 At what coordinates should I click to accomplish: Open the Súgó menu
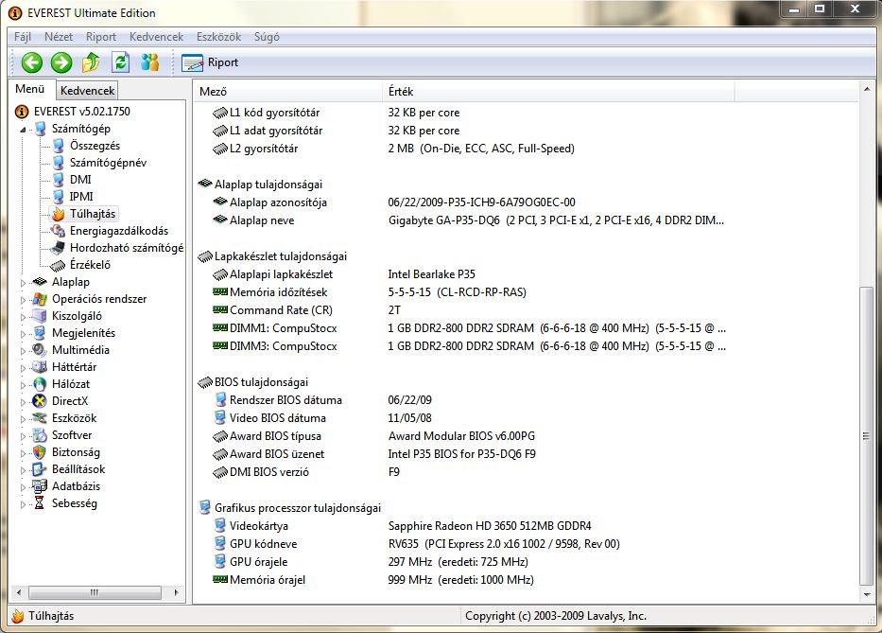(x=267, y=37)
